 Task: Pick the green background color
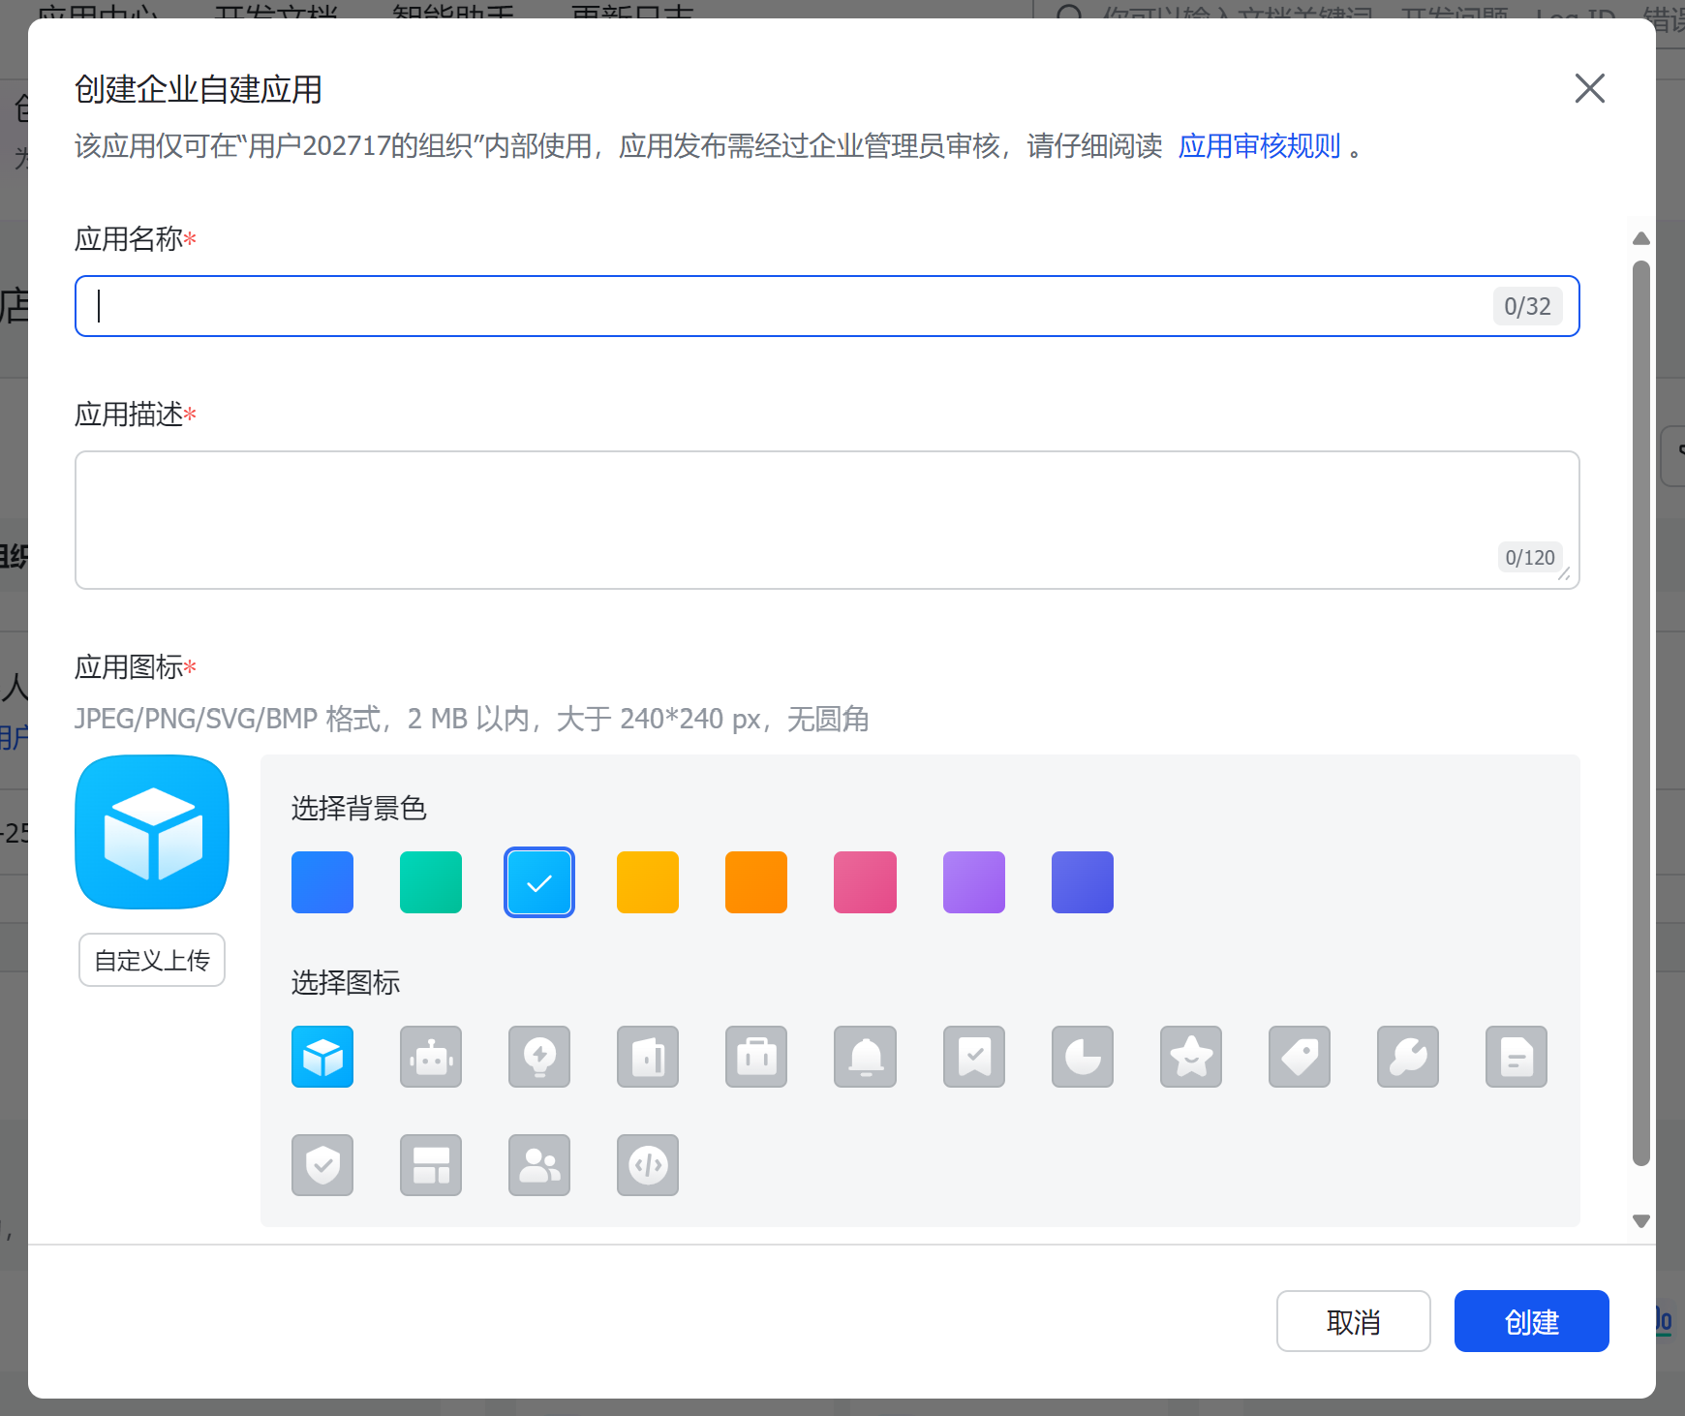tap(431, 882)
